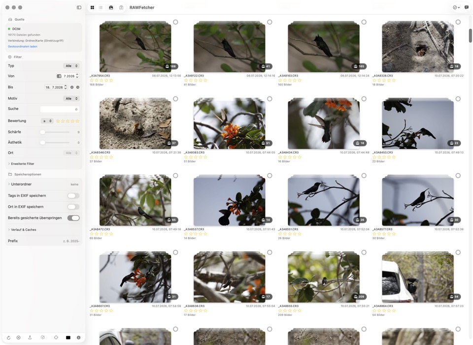Click the stack count badge 209
Viewport: 473px width, 345px height.
tap(359, 297)
